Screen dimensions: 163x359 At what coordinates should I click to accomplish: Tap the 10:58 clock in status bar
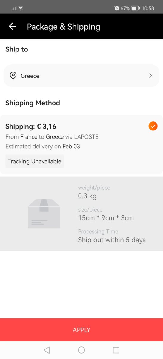(148, 8)
